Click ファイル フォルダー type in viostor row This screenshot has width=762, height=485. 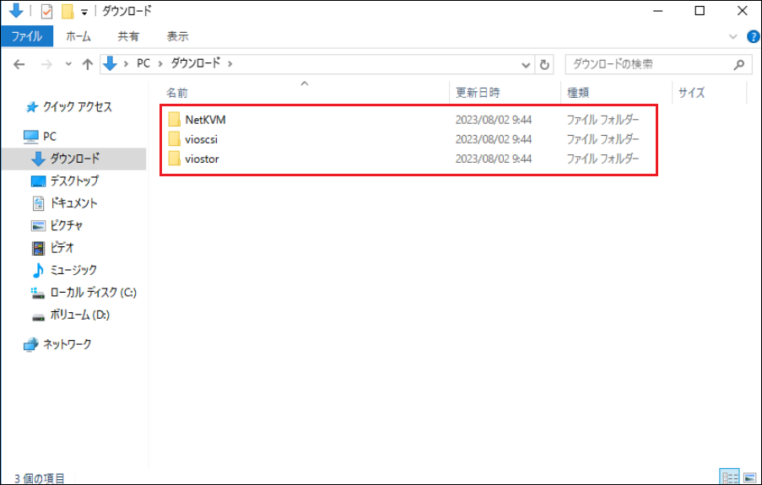pos(603,159)
